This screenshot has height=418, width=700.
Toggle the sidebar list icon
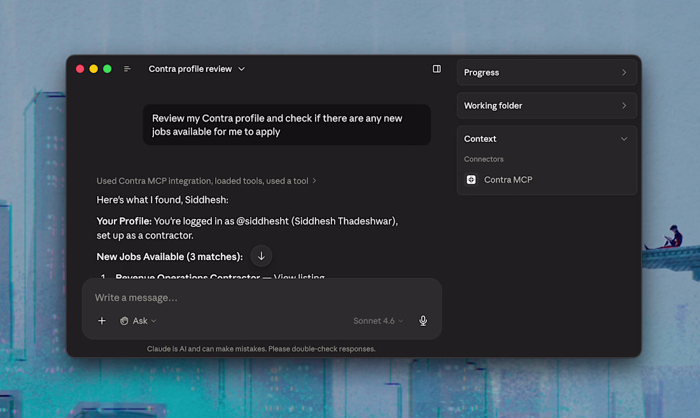[x=127, y=69]
